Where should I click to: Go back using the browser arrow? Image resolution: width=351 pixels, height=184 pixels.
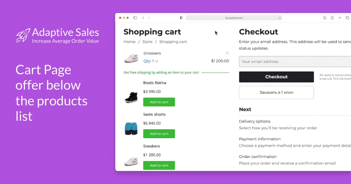[x=143, y=18]
